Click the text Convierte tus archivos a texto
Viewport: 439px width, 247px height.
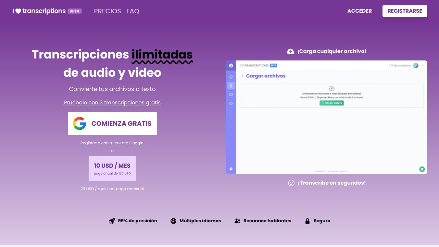pyautogui.click(x=112, y=89)
